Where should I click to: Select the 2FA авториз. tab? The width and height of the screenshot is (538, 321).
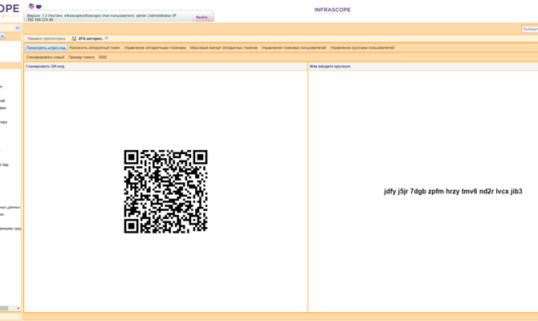91,39
